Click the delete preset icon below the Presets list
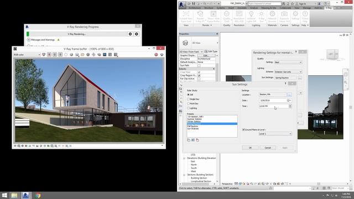This screenshot has height=199, width=354. point(197,140)
